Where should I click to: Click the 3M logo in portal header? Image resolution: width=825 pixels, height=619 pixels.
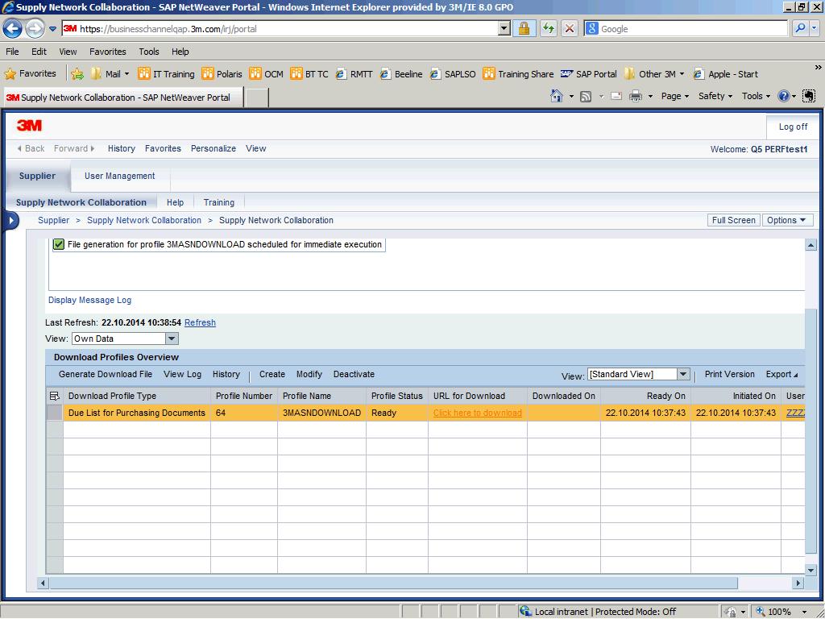pyautogui.click(x=30, y=125)
